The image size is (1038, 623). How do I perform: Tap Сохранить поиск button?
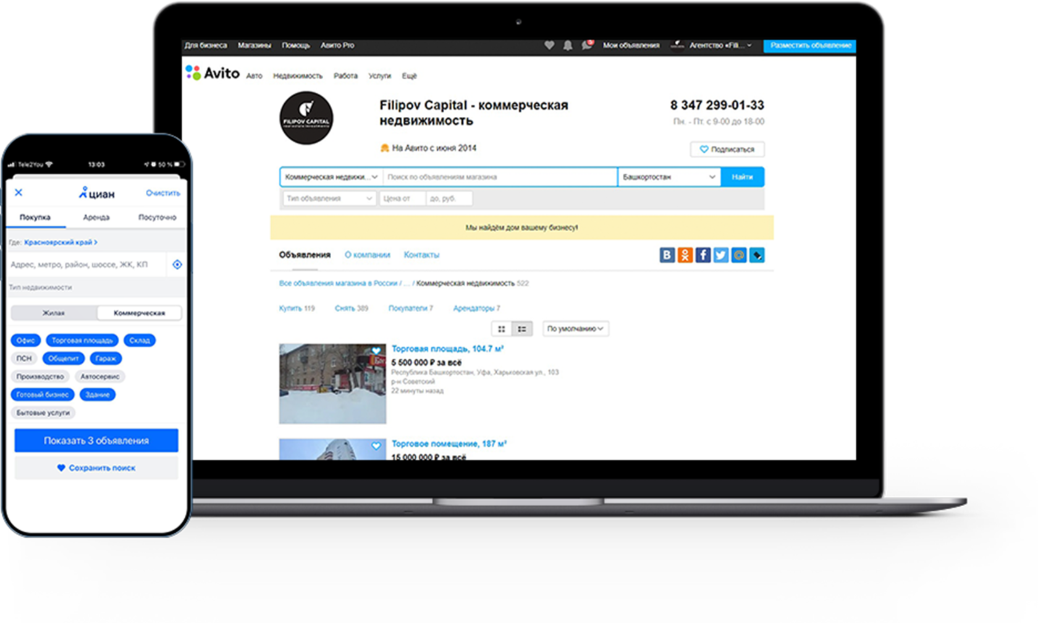(96, 468)
